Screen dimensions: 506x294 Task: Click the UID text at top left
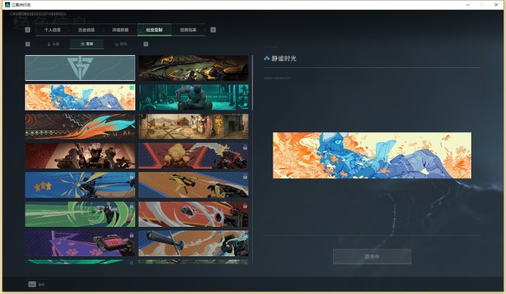[x=39, y=14]
